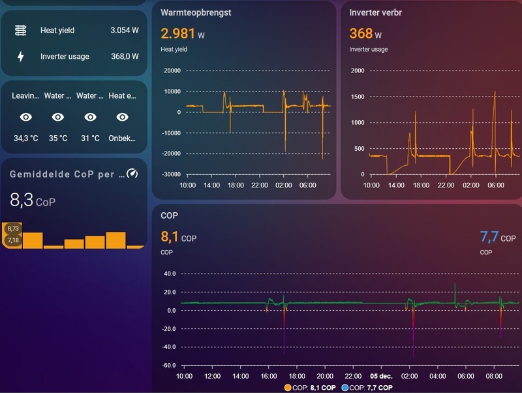Click the Inverter usage lightning bolt icon
The image size is (522, 393).
(21, 56)
